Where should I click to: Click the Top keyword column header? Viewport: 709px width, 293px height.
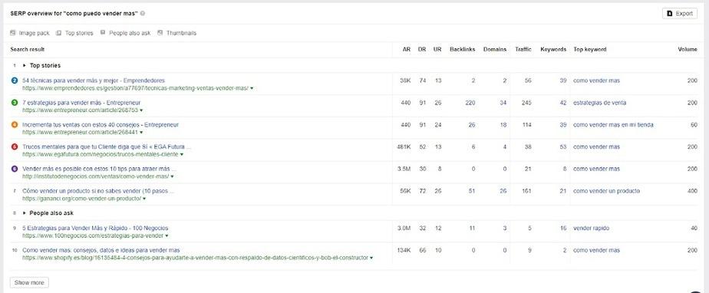pyautogui.click(x=590, y=49)
